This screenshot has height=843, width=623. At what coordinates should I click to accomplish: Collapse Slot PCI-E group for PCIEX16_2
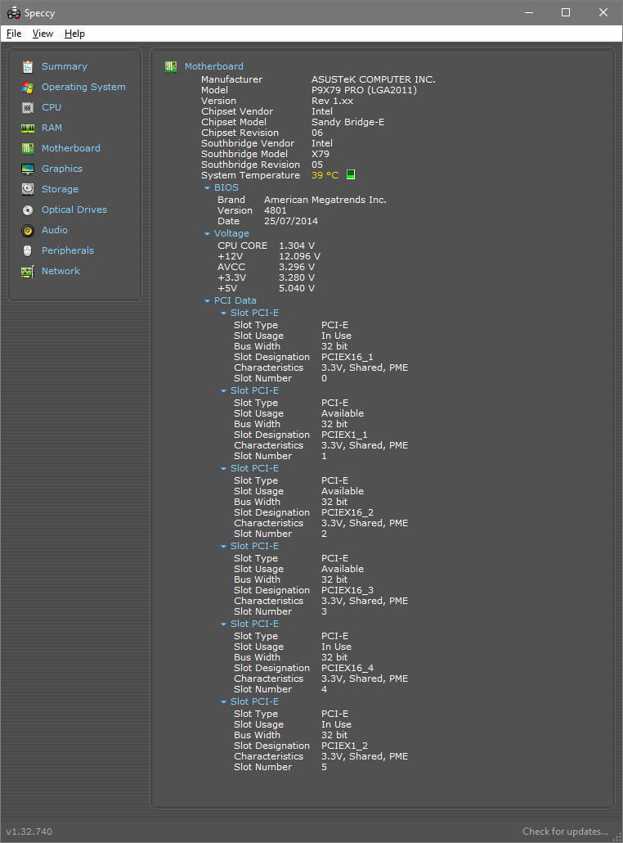pos(224,469)
